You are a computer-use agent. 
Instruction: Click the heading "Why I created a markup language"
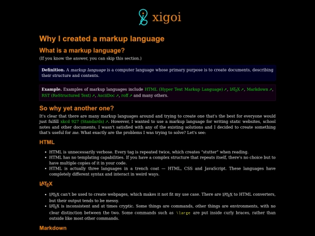tap(102, 38)
